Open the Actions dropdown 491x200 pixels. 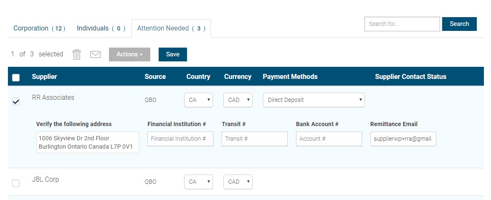129,54
